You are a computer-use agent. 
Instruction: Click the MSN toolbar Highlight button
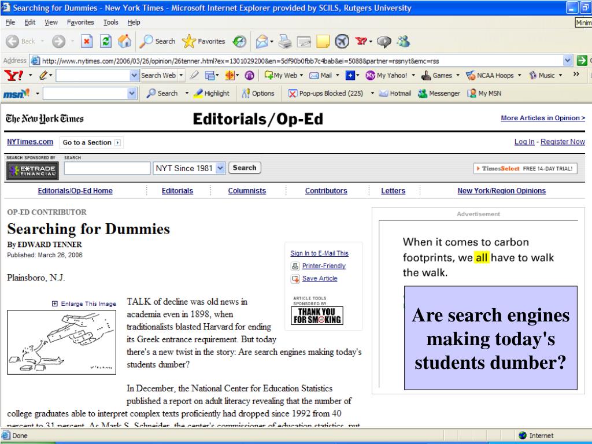212,93
